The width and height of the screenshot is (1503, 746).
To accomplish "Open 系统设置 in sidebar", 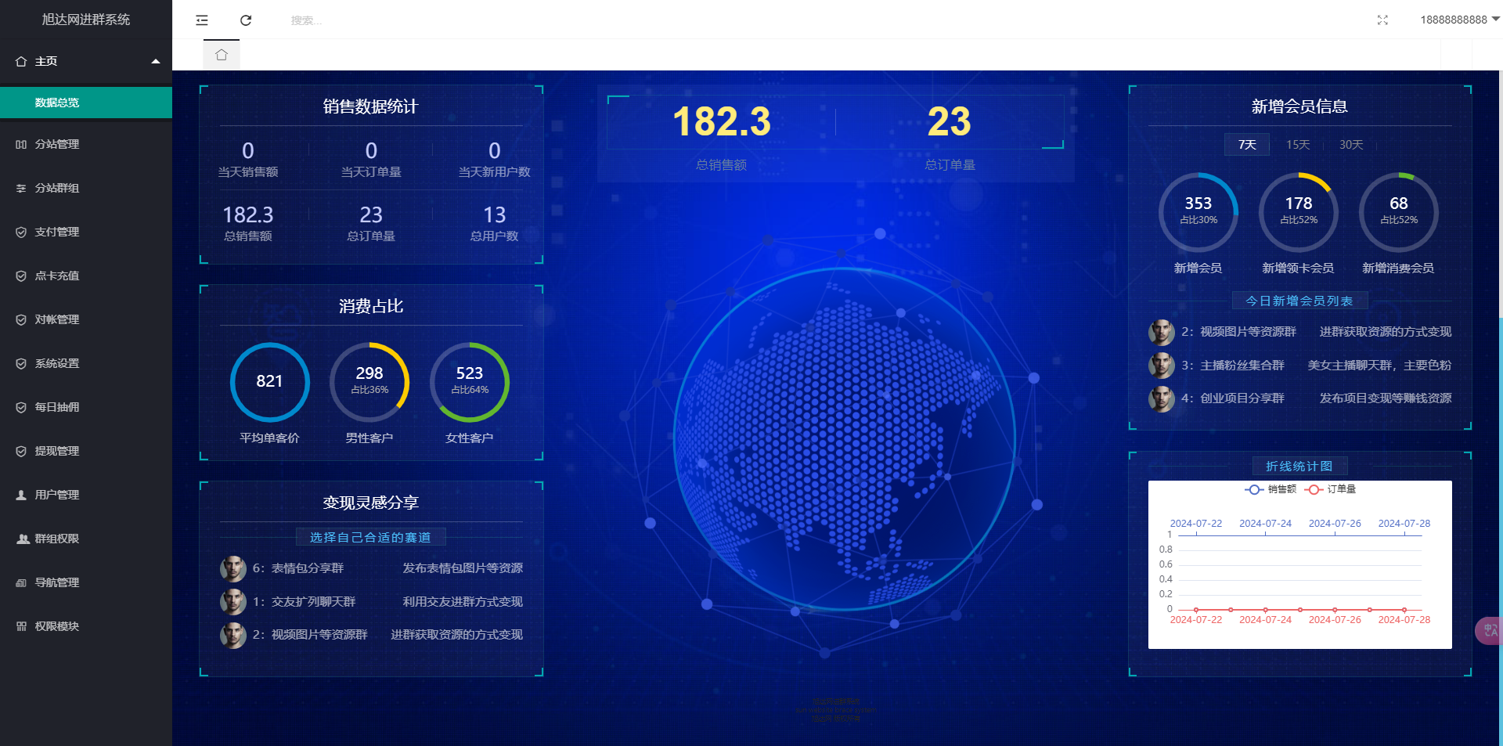I will (x=86, y=363).
